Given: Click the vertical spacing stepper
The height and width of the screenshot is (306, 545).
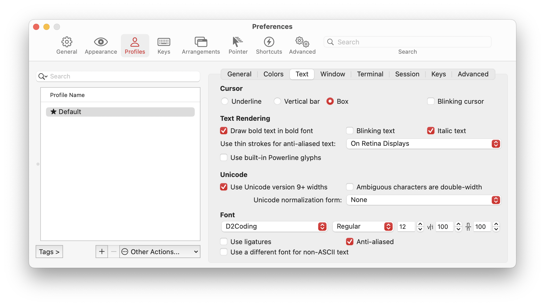Looking at the screenshot, I should click(496, 227).
